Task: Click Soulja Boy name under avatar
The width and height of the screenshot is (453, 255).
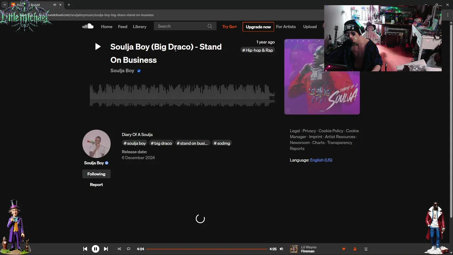Action: point(94,163)
